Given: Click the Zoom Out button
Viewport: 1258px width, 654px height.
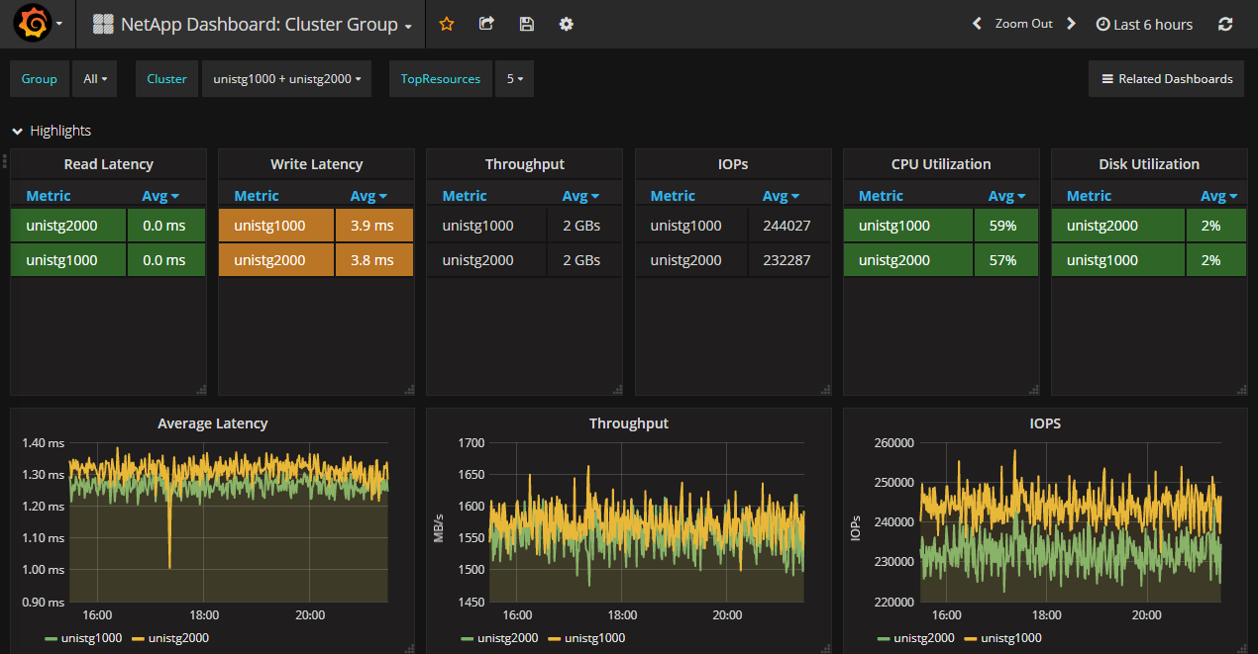Looking at the screenshot, I should point(1023,24).
